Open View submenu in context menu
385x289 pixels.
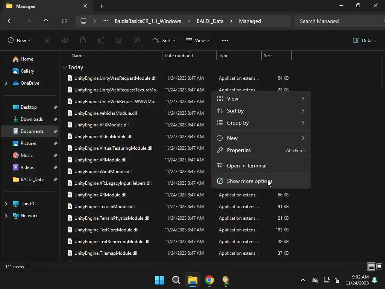coord(261,99)
